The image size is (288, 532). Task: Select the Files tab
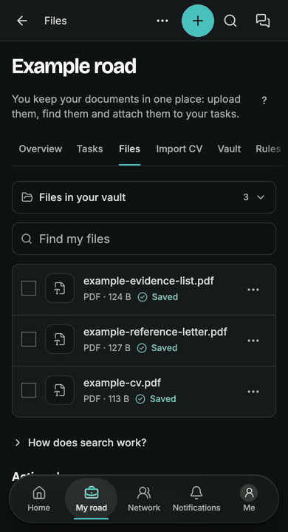[129, 149]
